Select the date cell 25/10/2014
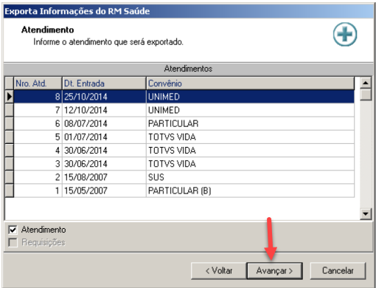This screenshot has width=376, height=288. [x=104, y=97]
